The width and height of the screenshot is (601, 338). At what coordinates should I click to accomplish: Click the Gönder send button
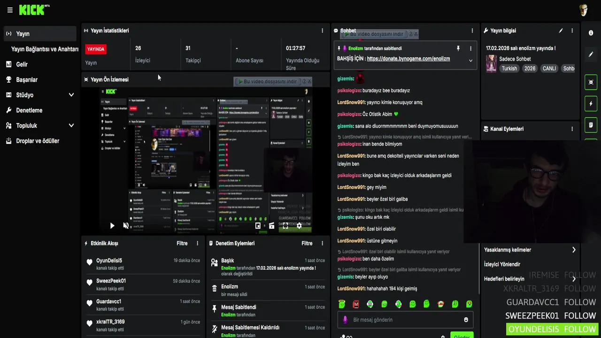(462, 335)
